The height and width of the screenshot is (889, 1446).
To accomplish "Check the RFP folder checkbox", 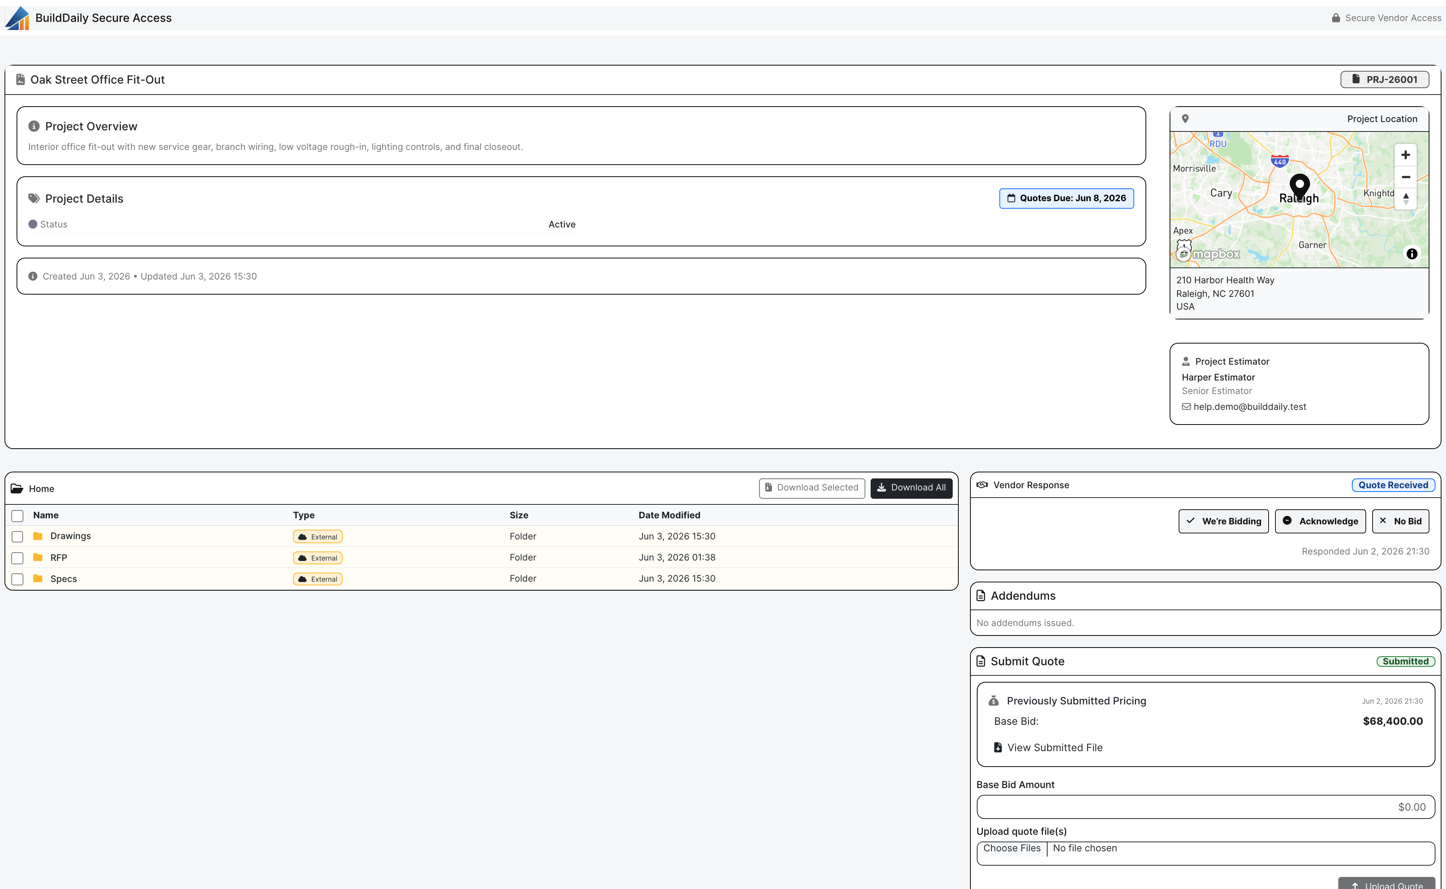I will tap(18, 558).
